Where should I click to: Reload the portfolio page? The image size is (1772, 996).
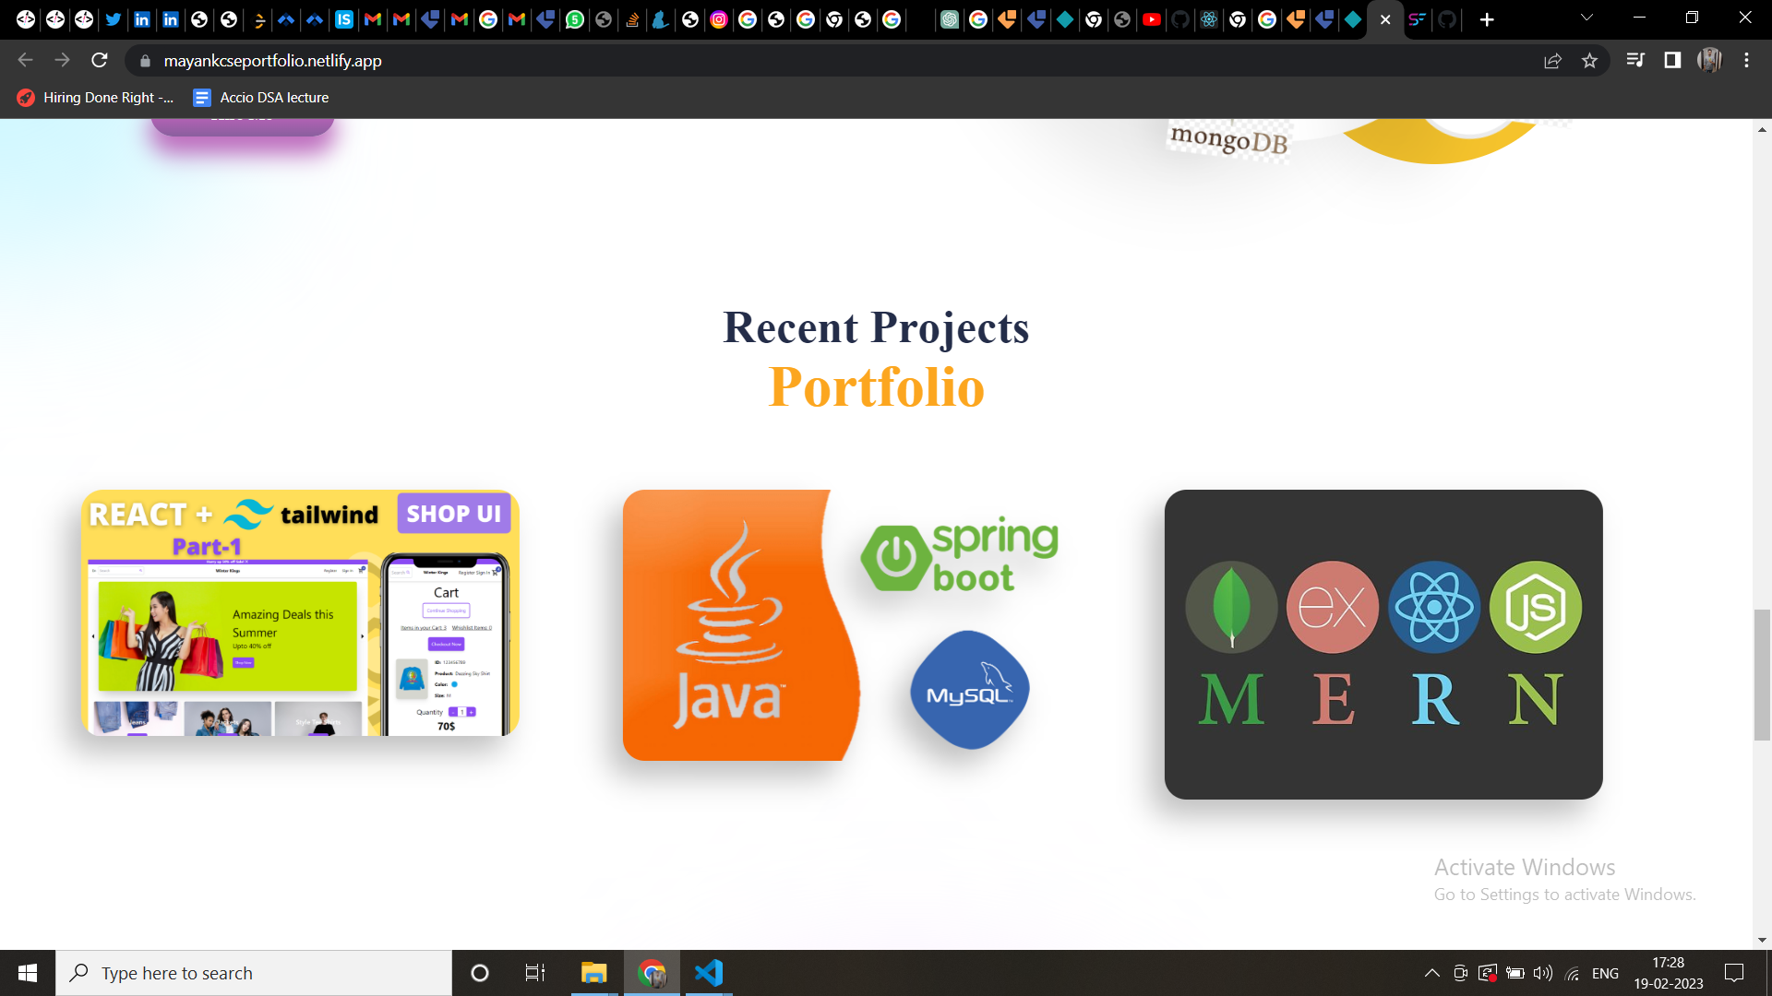pos(99,60)
